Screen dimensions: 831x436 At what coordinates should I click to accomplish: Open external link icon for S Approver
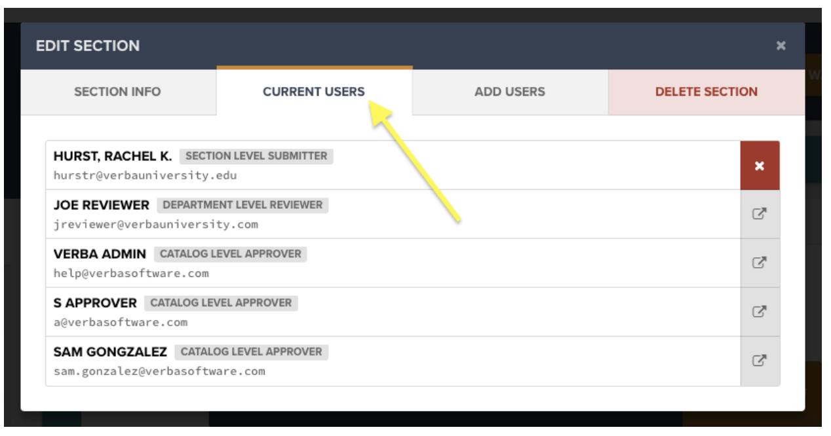[760, 312]
